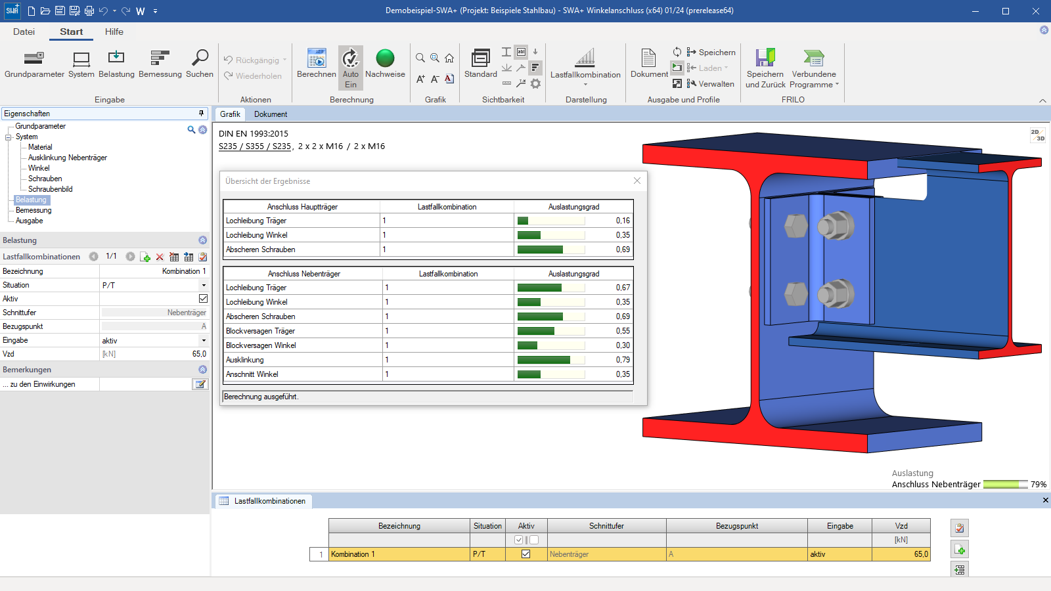Open the S235 / S355 / S235 material link
Viewport: 1051px width, 591px height.
(x=255, y=146)
